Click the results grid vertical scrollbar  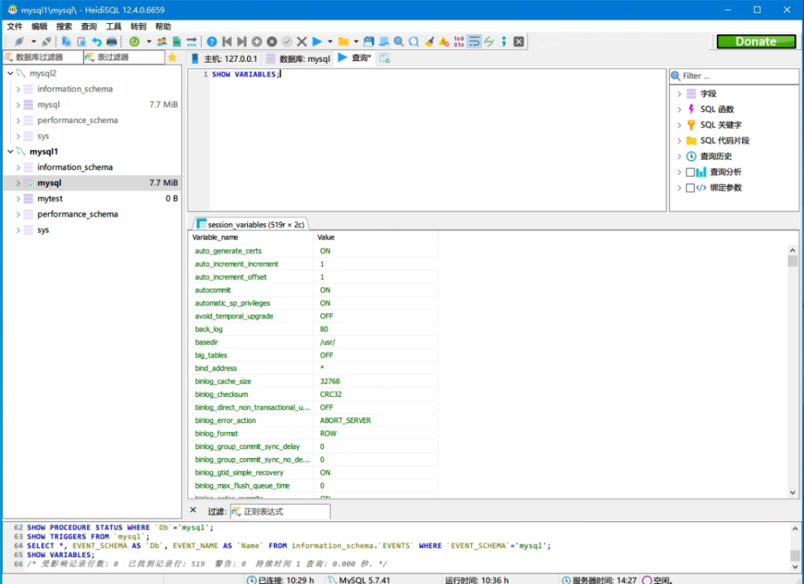793,372
